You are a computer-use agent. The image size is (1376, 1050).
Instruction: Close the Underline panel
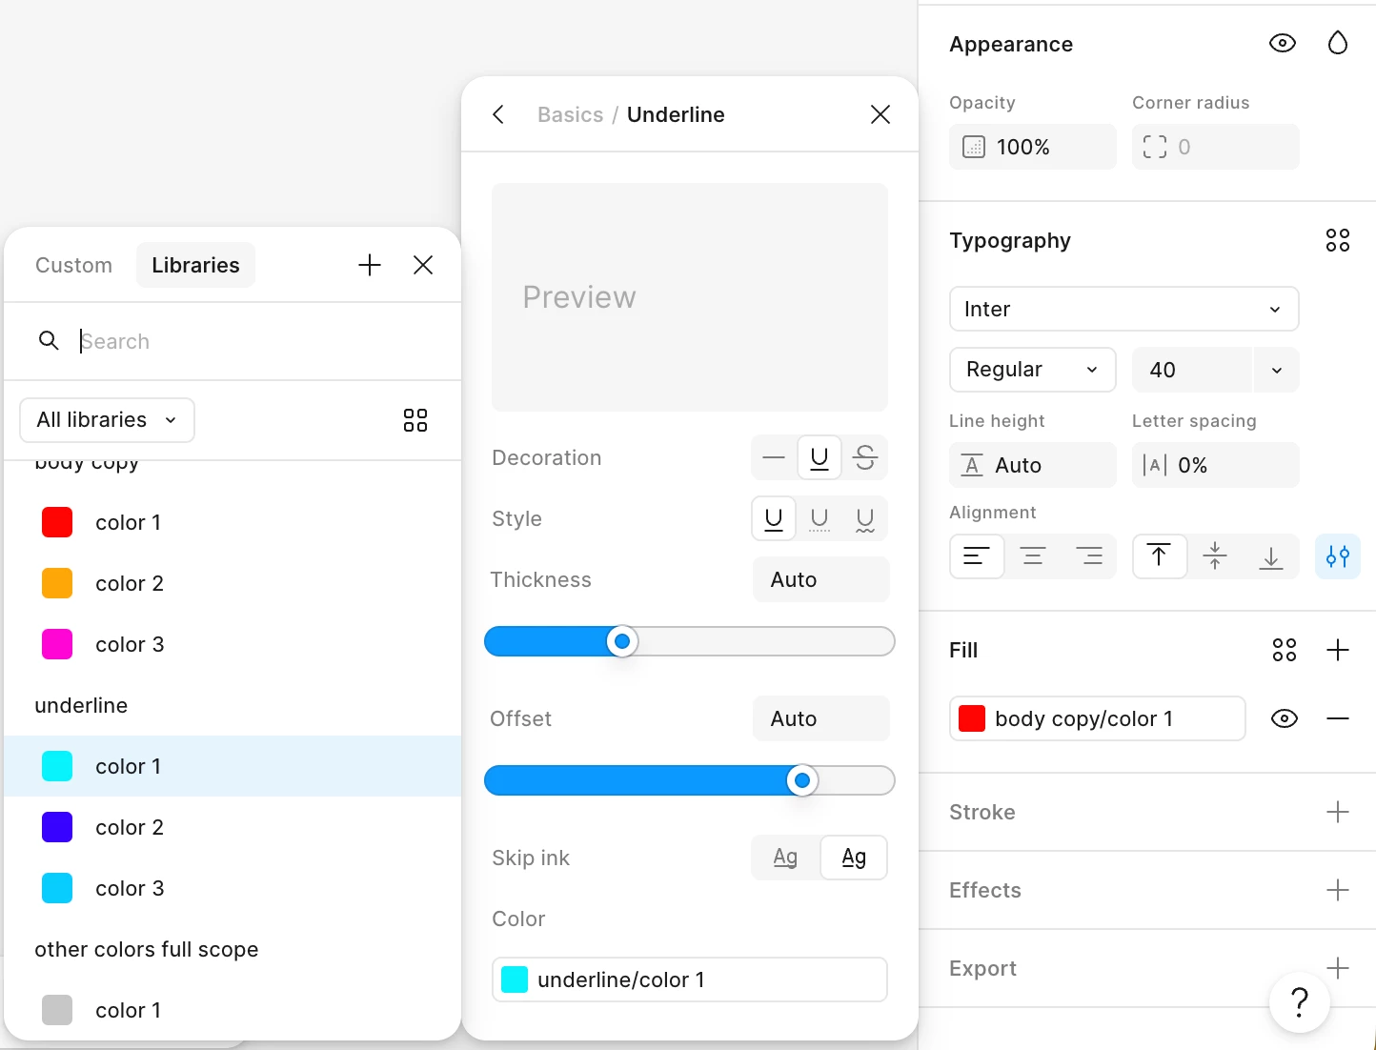[x=880, y=114]
